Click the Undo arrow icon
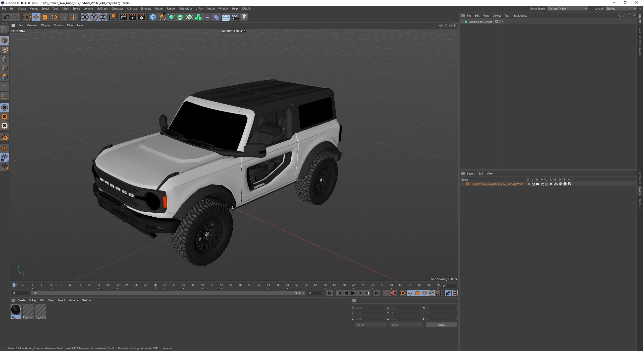This screenshot has width=643, height=351. [x=7, y=17]
